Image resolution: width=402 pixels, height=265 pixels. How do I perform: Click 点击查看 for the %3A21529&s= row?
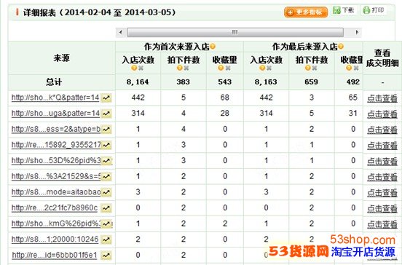click(382, 177)
